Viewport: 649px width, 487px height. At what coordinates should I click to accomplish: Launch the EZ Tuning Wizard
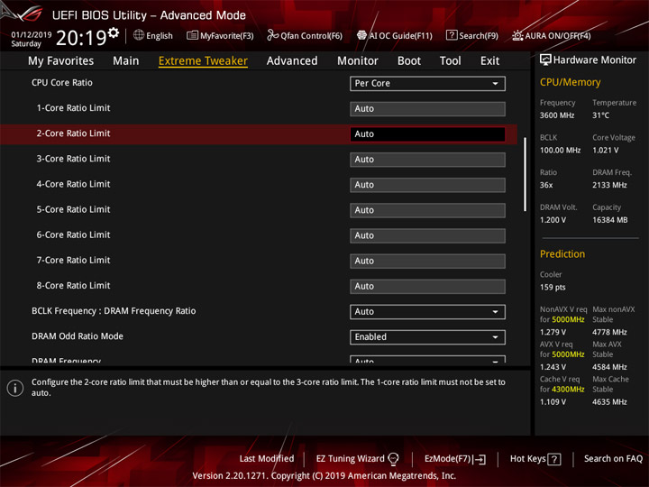click(x=357, y=459)
